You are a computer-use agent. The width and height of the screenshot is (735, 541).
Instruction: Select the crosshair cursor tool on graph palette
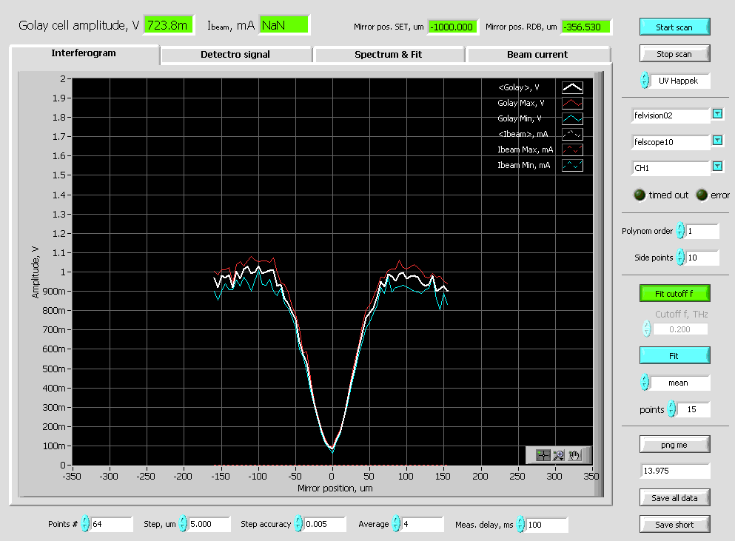tap(543, 454)
